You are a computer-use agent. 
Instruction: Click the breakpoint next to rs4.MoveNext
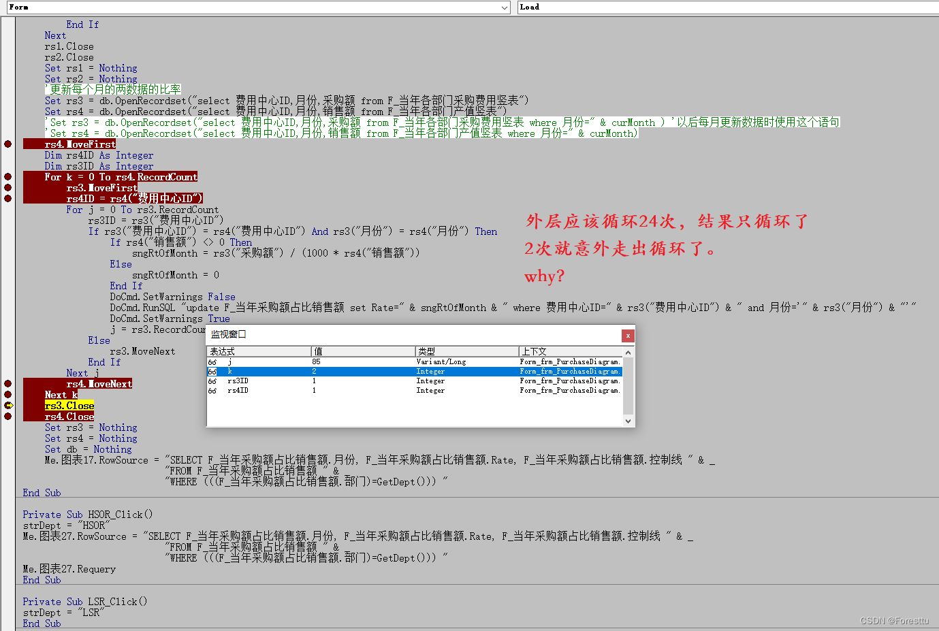point(7,383)
